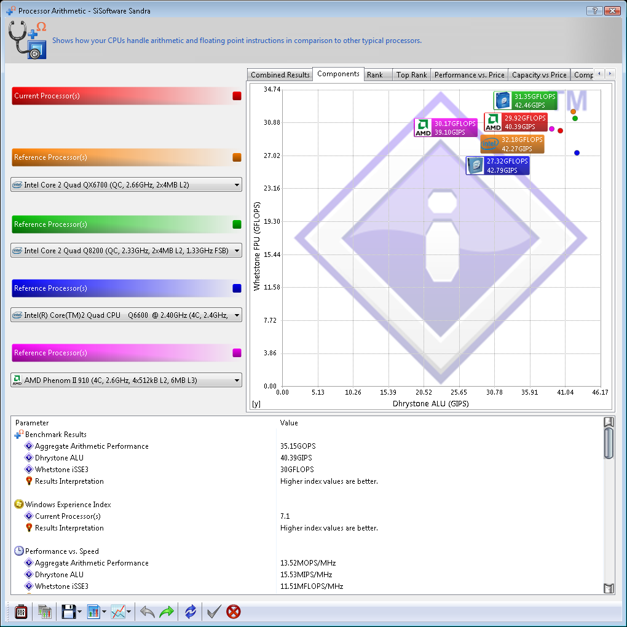627x627 pixels.
Task: Click the orange data point on chart
Action: click(x=573, y=111)
